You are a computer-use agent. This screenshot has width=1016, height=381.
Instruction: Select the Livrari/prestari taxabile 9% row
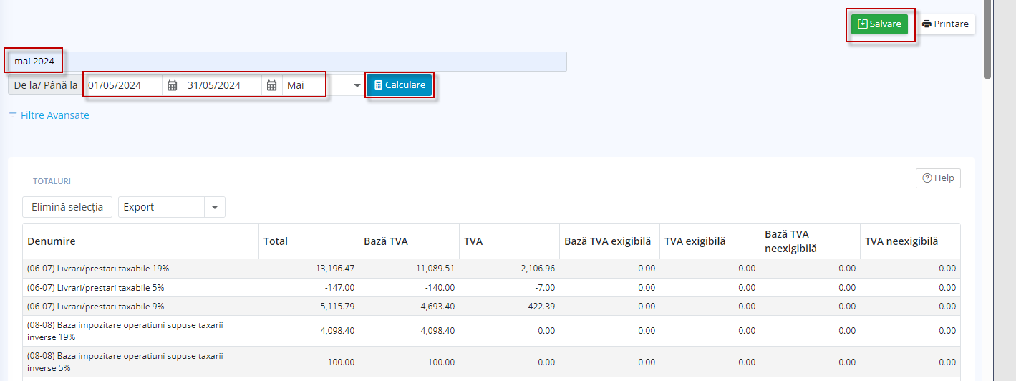tap(96, 307)
